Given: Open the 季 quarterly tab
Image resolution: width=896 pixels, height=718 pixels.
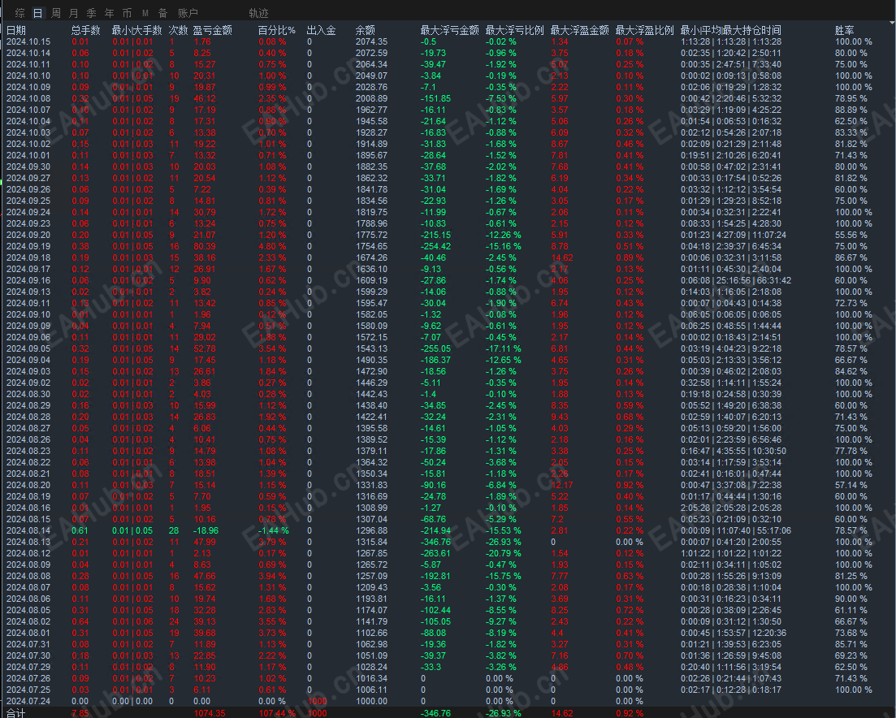Looking at the screenshot, I should click(x=92, y=12).
